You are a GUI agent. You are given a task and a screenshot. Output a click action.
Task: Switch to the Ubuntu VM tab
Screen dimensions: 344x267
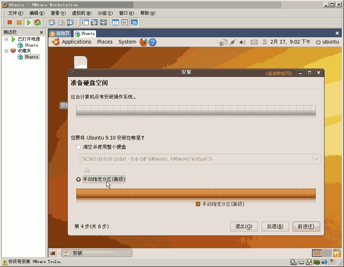click(85, 33)
